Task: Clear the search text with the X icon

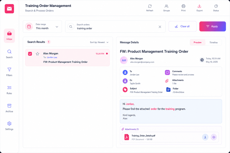Action: tap(160, 27)
